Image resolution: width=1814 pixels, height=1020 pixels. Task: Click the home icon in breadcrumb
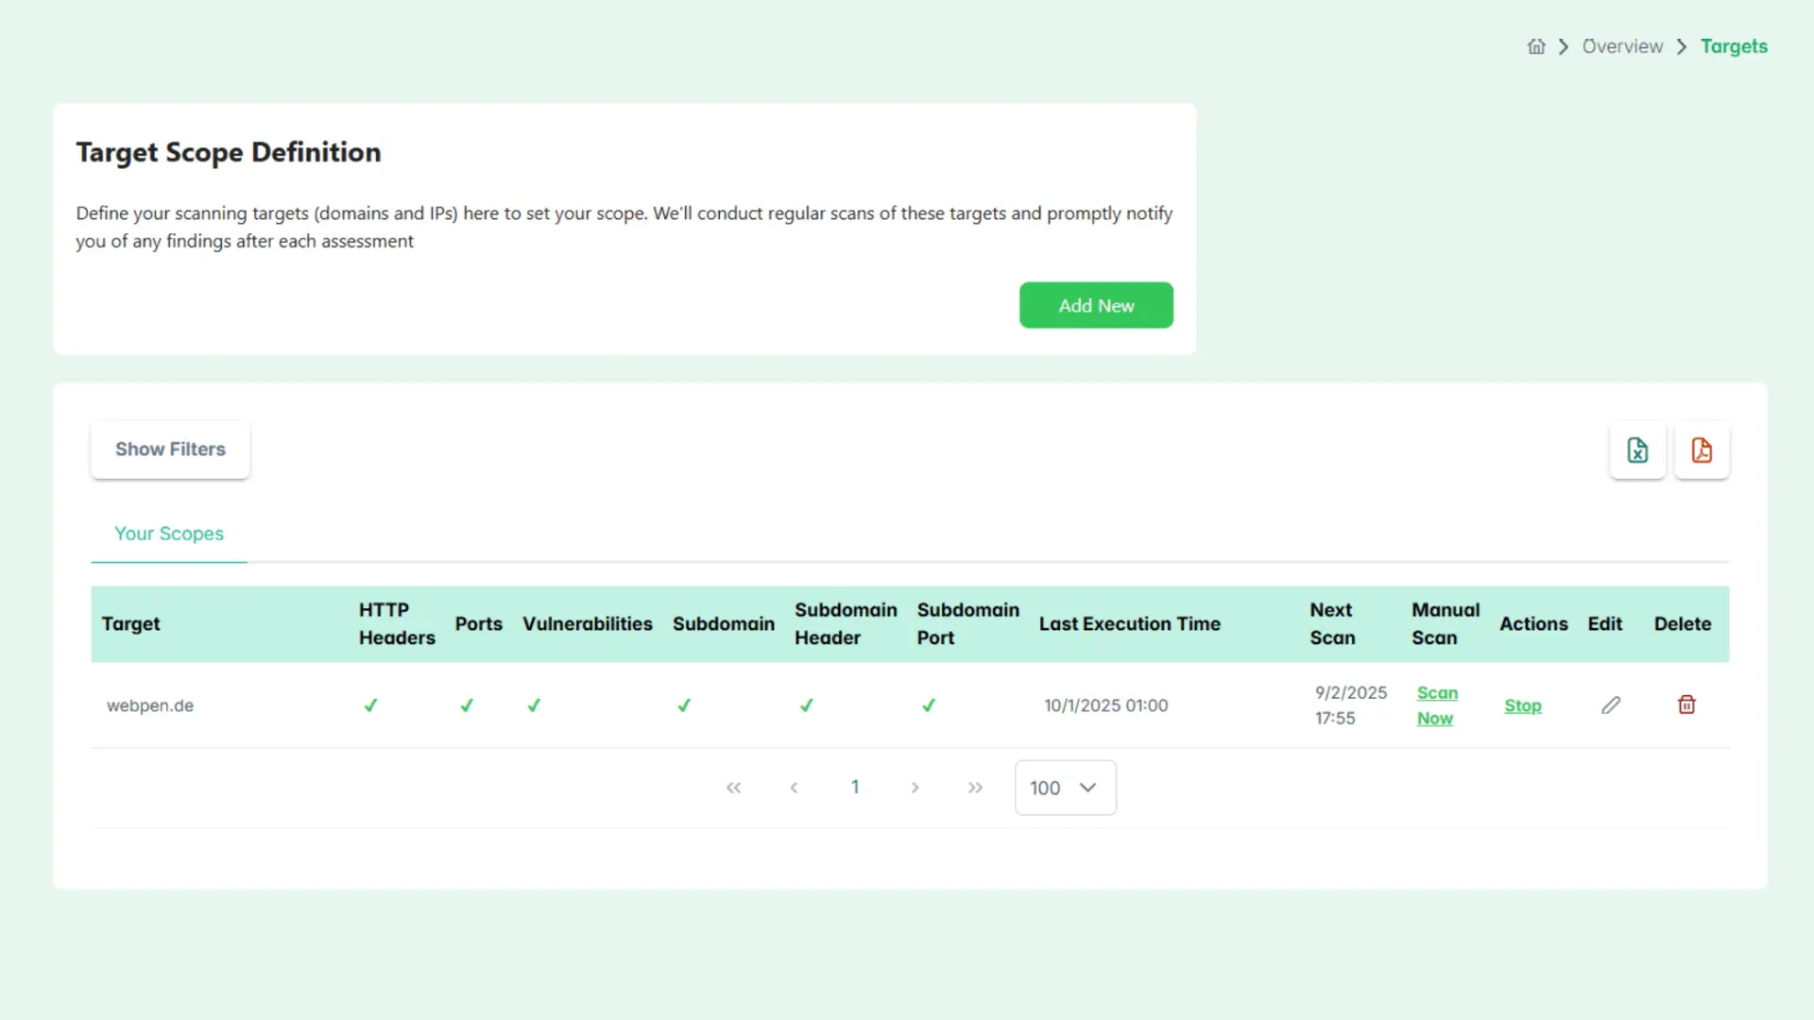(x=1536, y=46)
